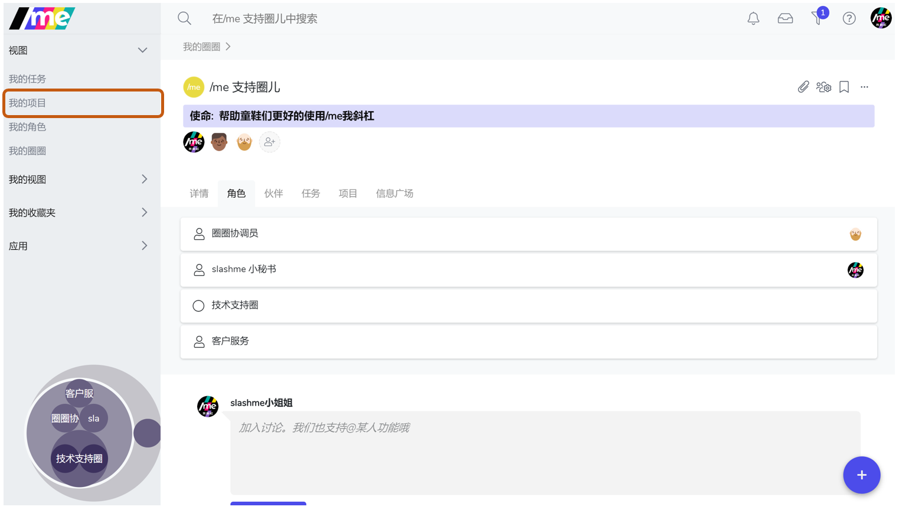Open the 项目 tab
899x513 pixels.
point(348,193)
